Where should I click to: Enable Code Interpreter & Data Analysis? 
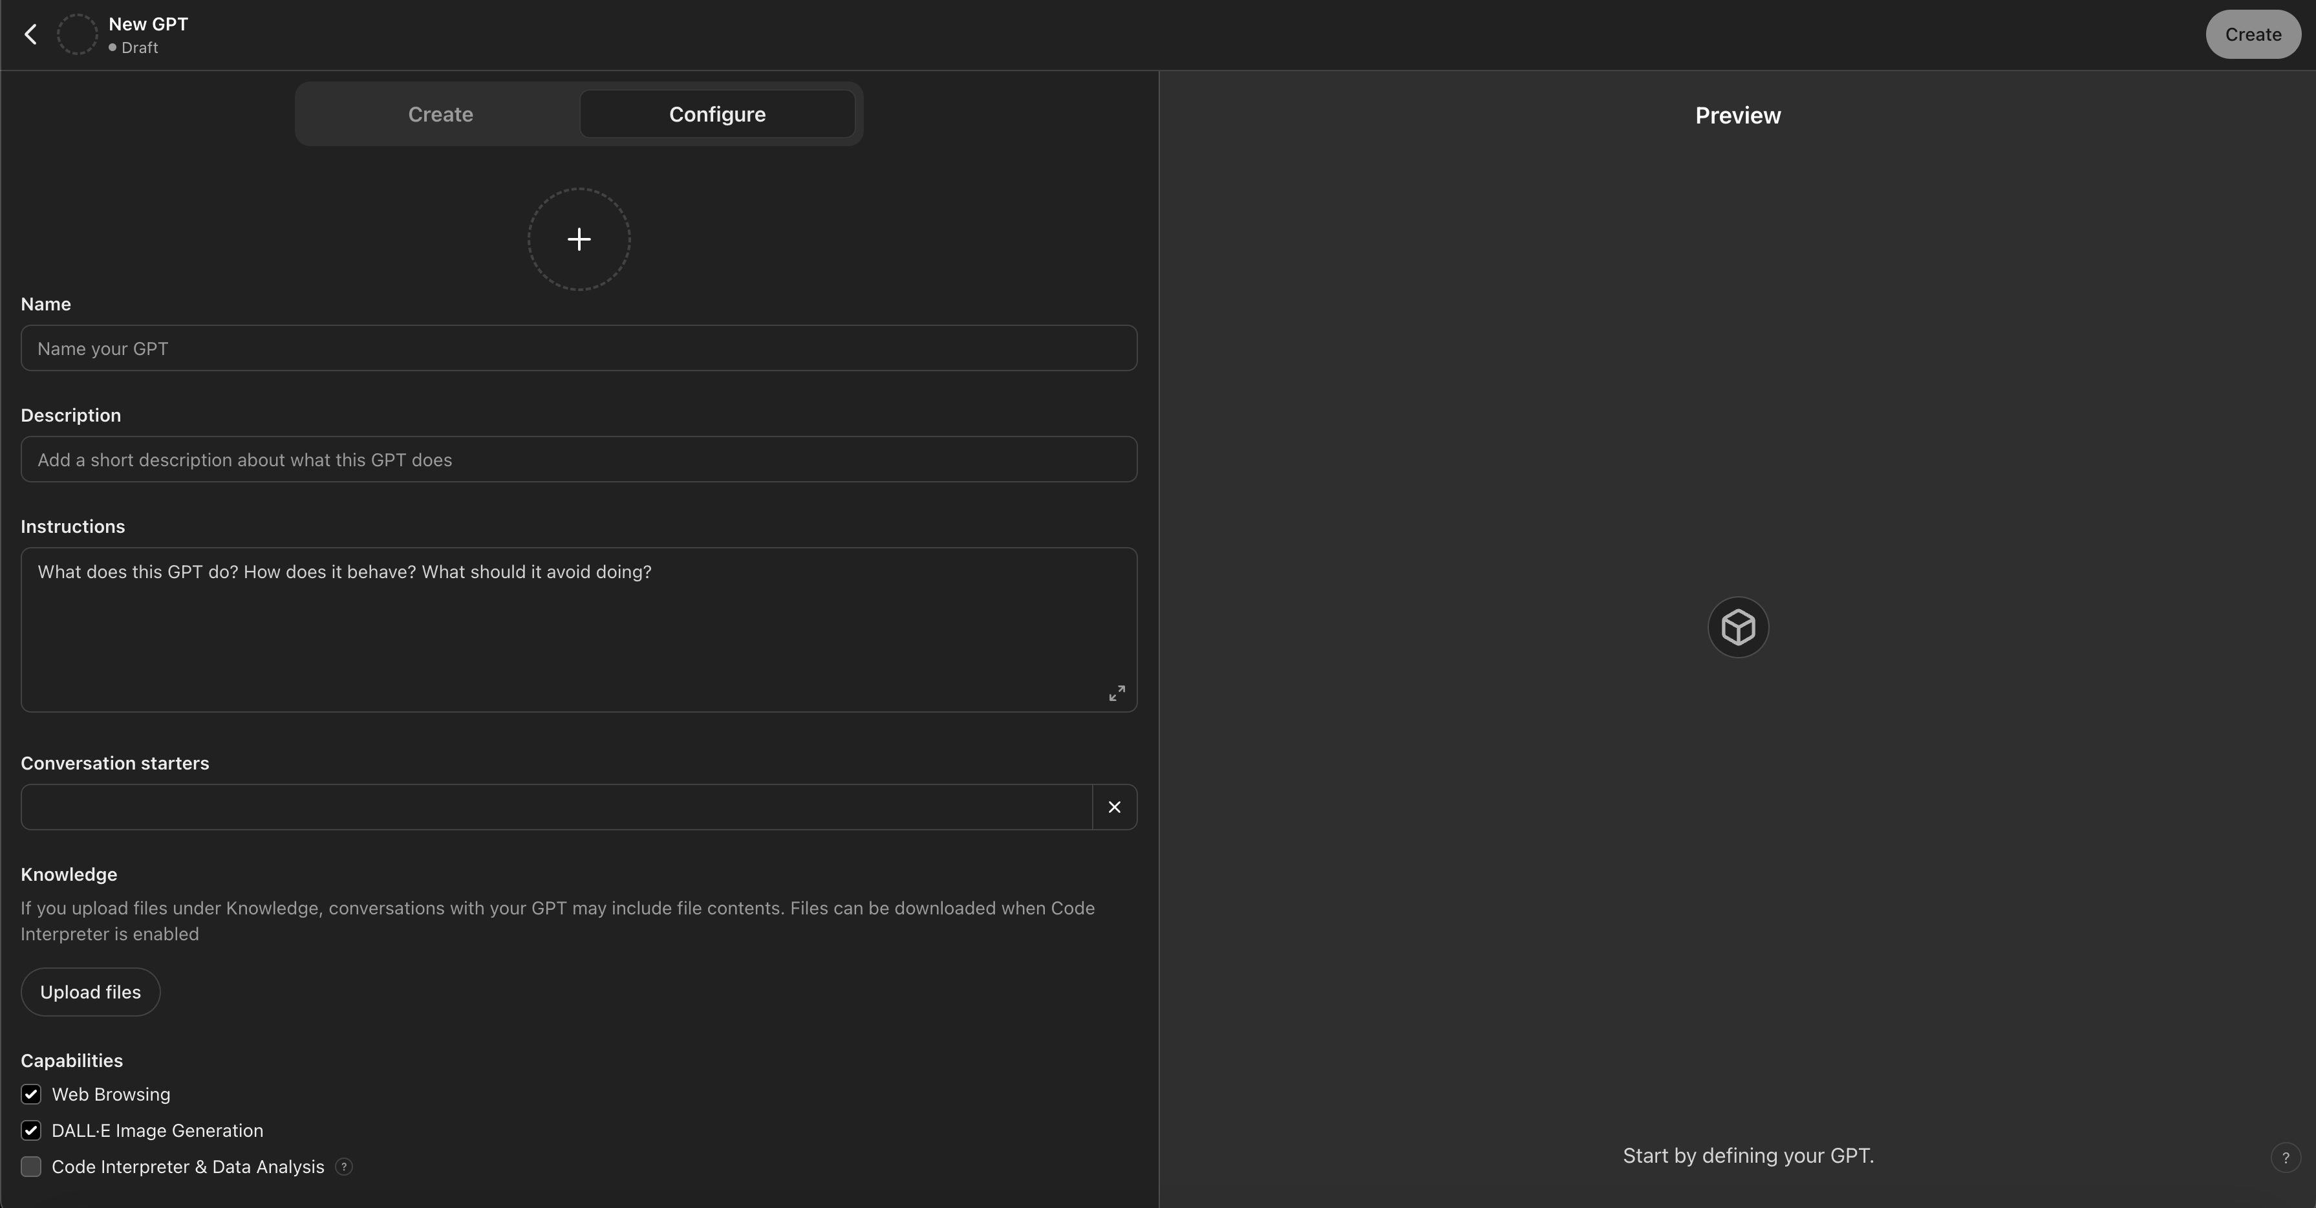point(32,1167)
